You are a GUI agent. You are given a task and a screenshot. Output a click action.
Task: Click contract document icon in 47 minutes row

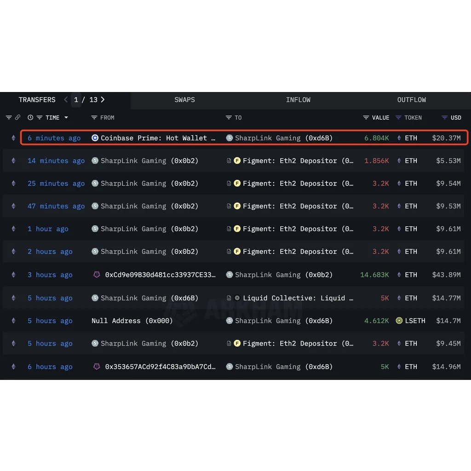pos(229,206)
